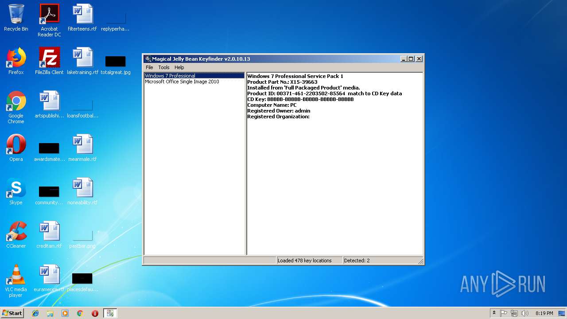Click the Show desktop button
This screenshot has height=319, width=567.
[x=562, y=313]
